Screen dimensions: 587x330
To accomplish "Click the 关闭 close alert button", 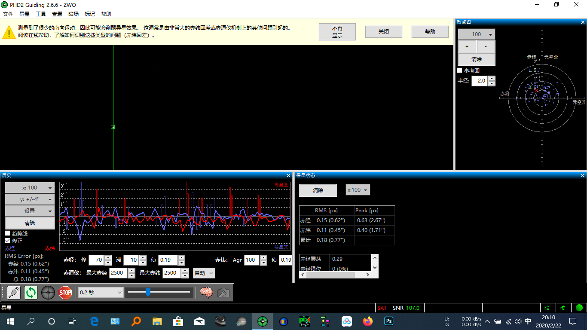I will [384, 32].
